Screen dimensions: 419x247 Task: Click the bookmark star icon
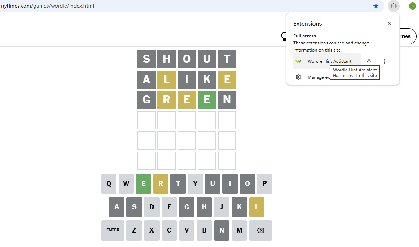click(376, 6)
